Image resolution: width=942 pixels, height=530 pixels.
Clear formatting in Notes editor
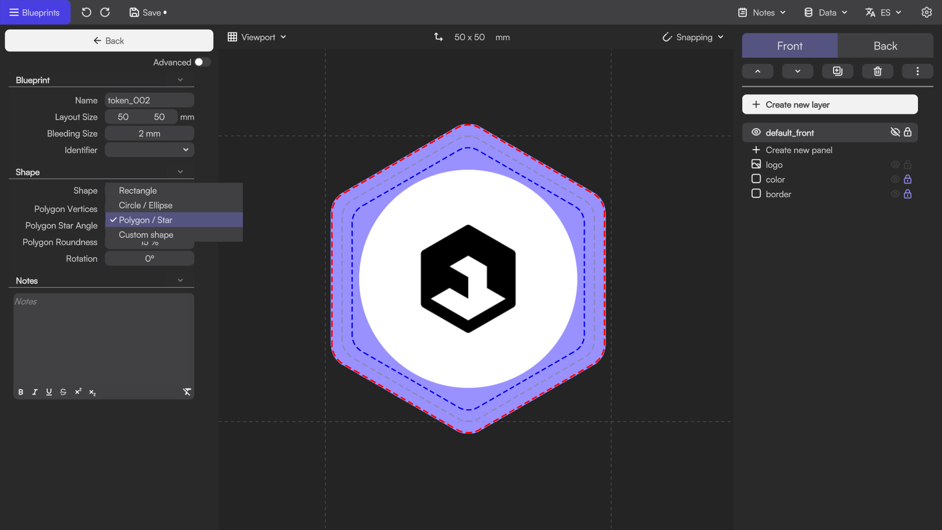click(187, 392)
